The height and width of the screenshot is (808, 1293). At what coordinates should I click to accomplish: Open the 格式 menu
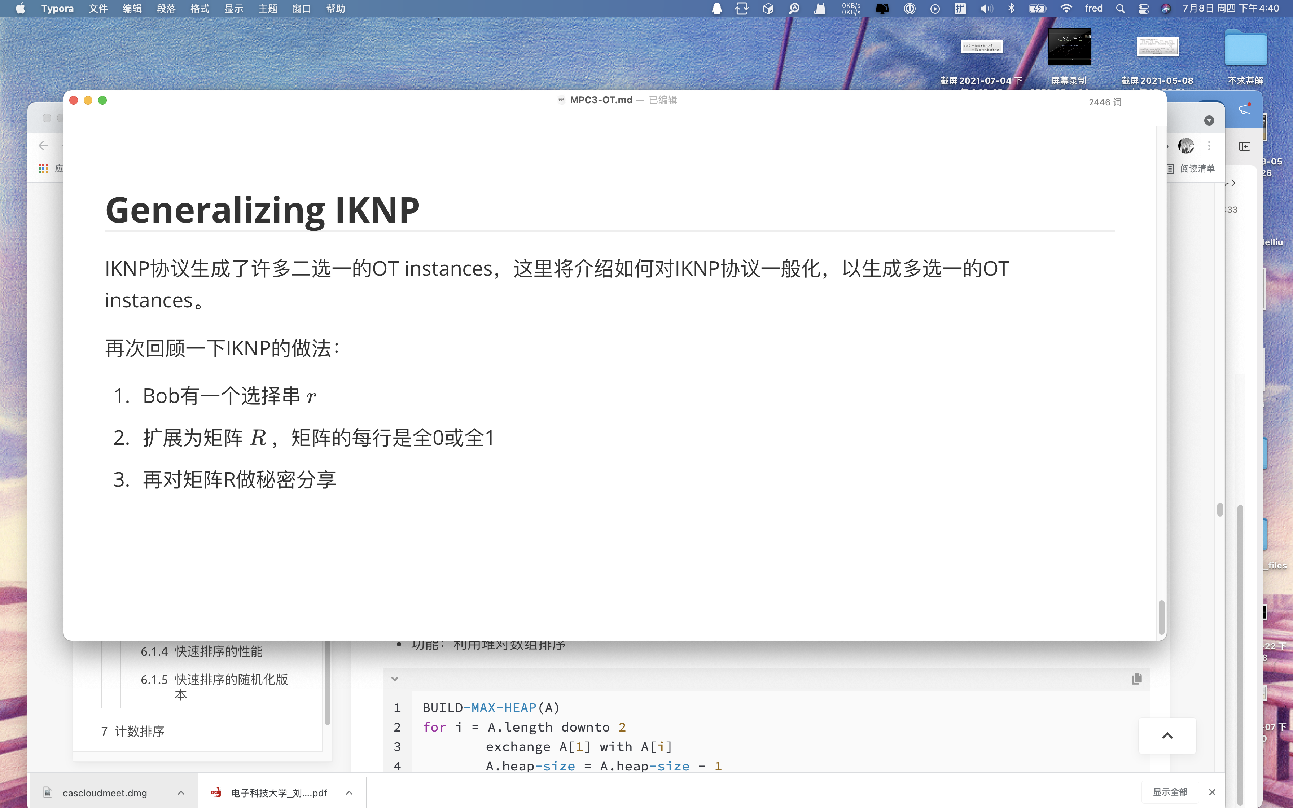(200, 9)
